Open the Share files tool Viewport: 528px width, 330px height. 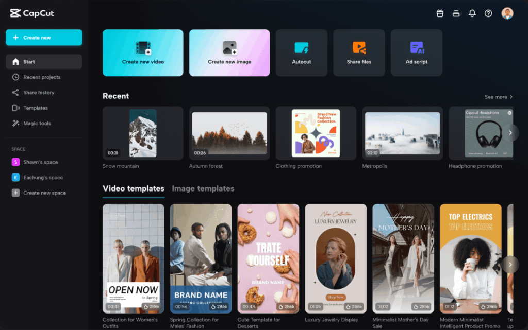pos(359,53)
